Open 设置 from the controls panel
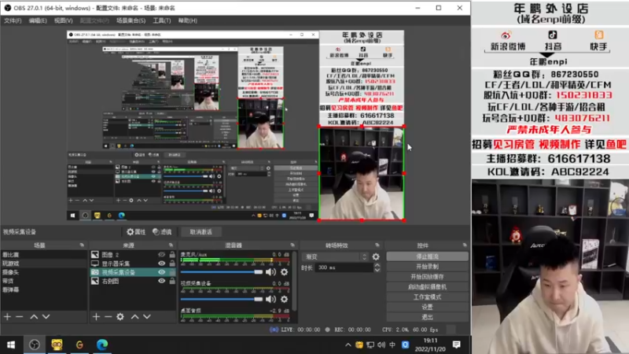 tap(427, 307)
